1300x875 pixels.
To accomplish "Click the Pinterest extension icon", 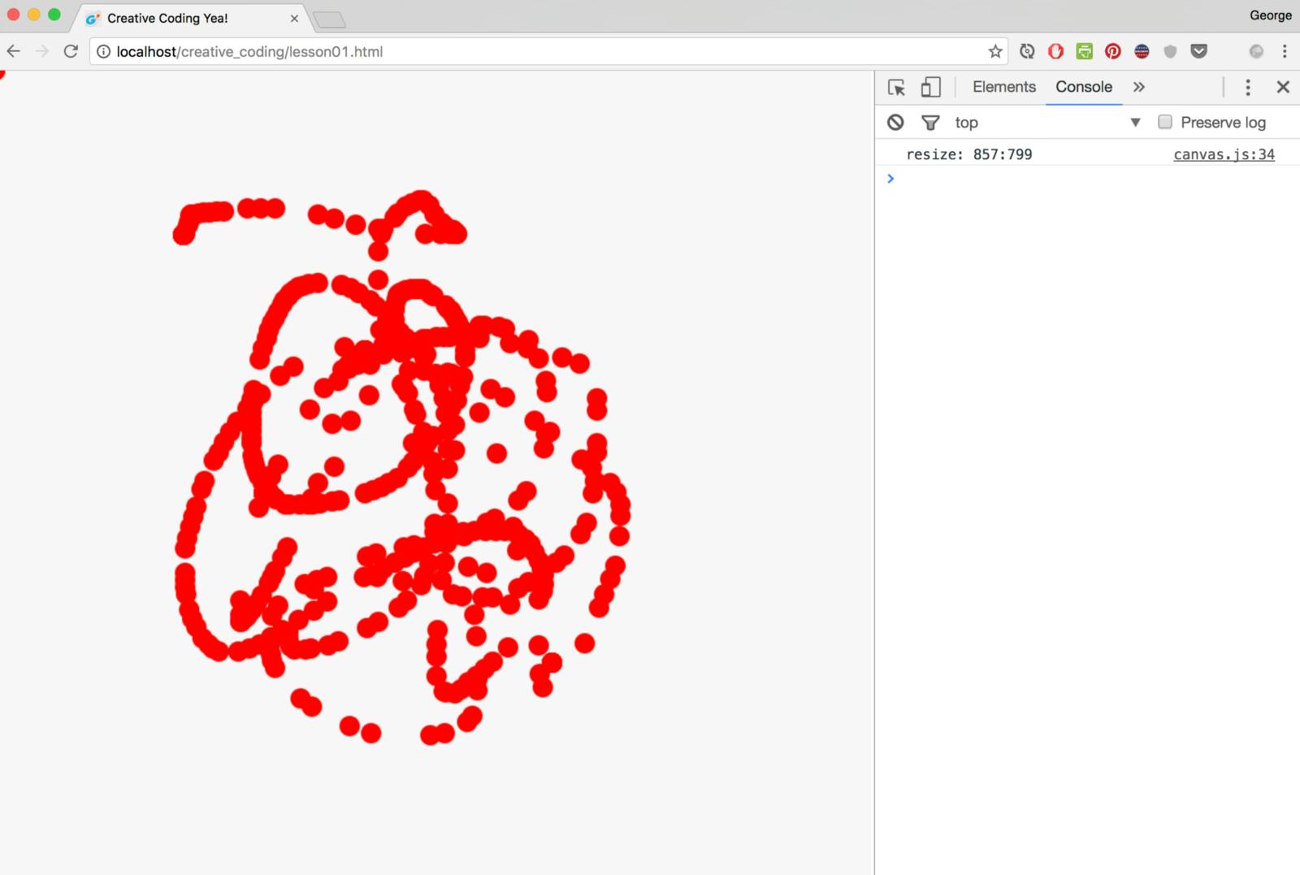I will click(1113, 52).
